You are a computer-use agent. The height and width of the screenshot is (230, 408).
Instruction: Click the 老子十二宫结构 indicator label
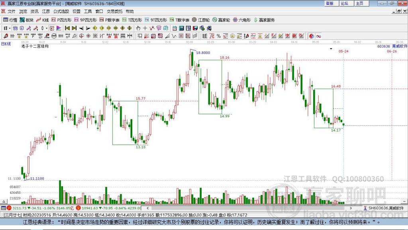click(x=35, y=46)
